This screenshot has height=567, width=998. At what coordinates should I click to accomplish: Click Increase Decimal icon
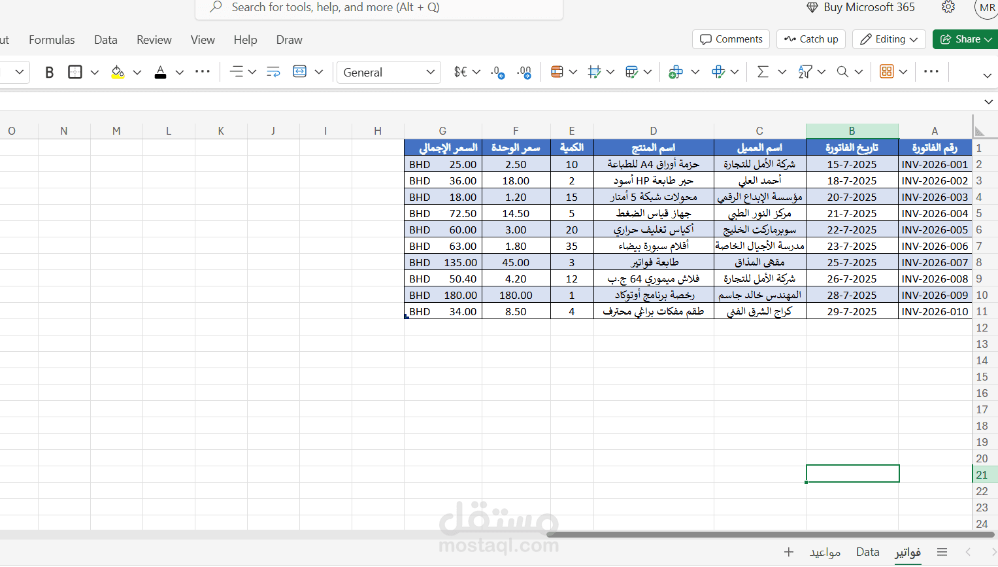pos(524,72)
